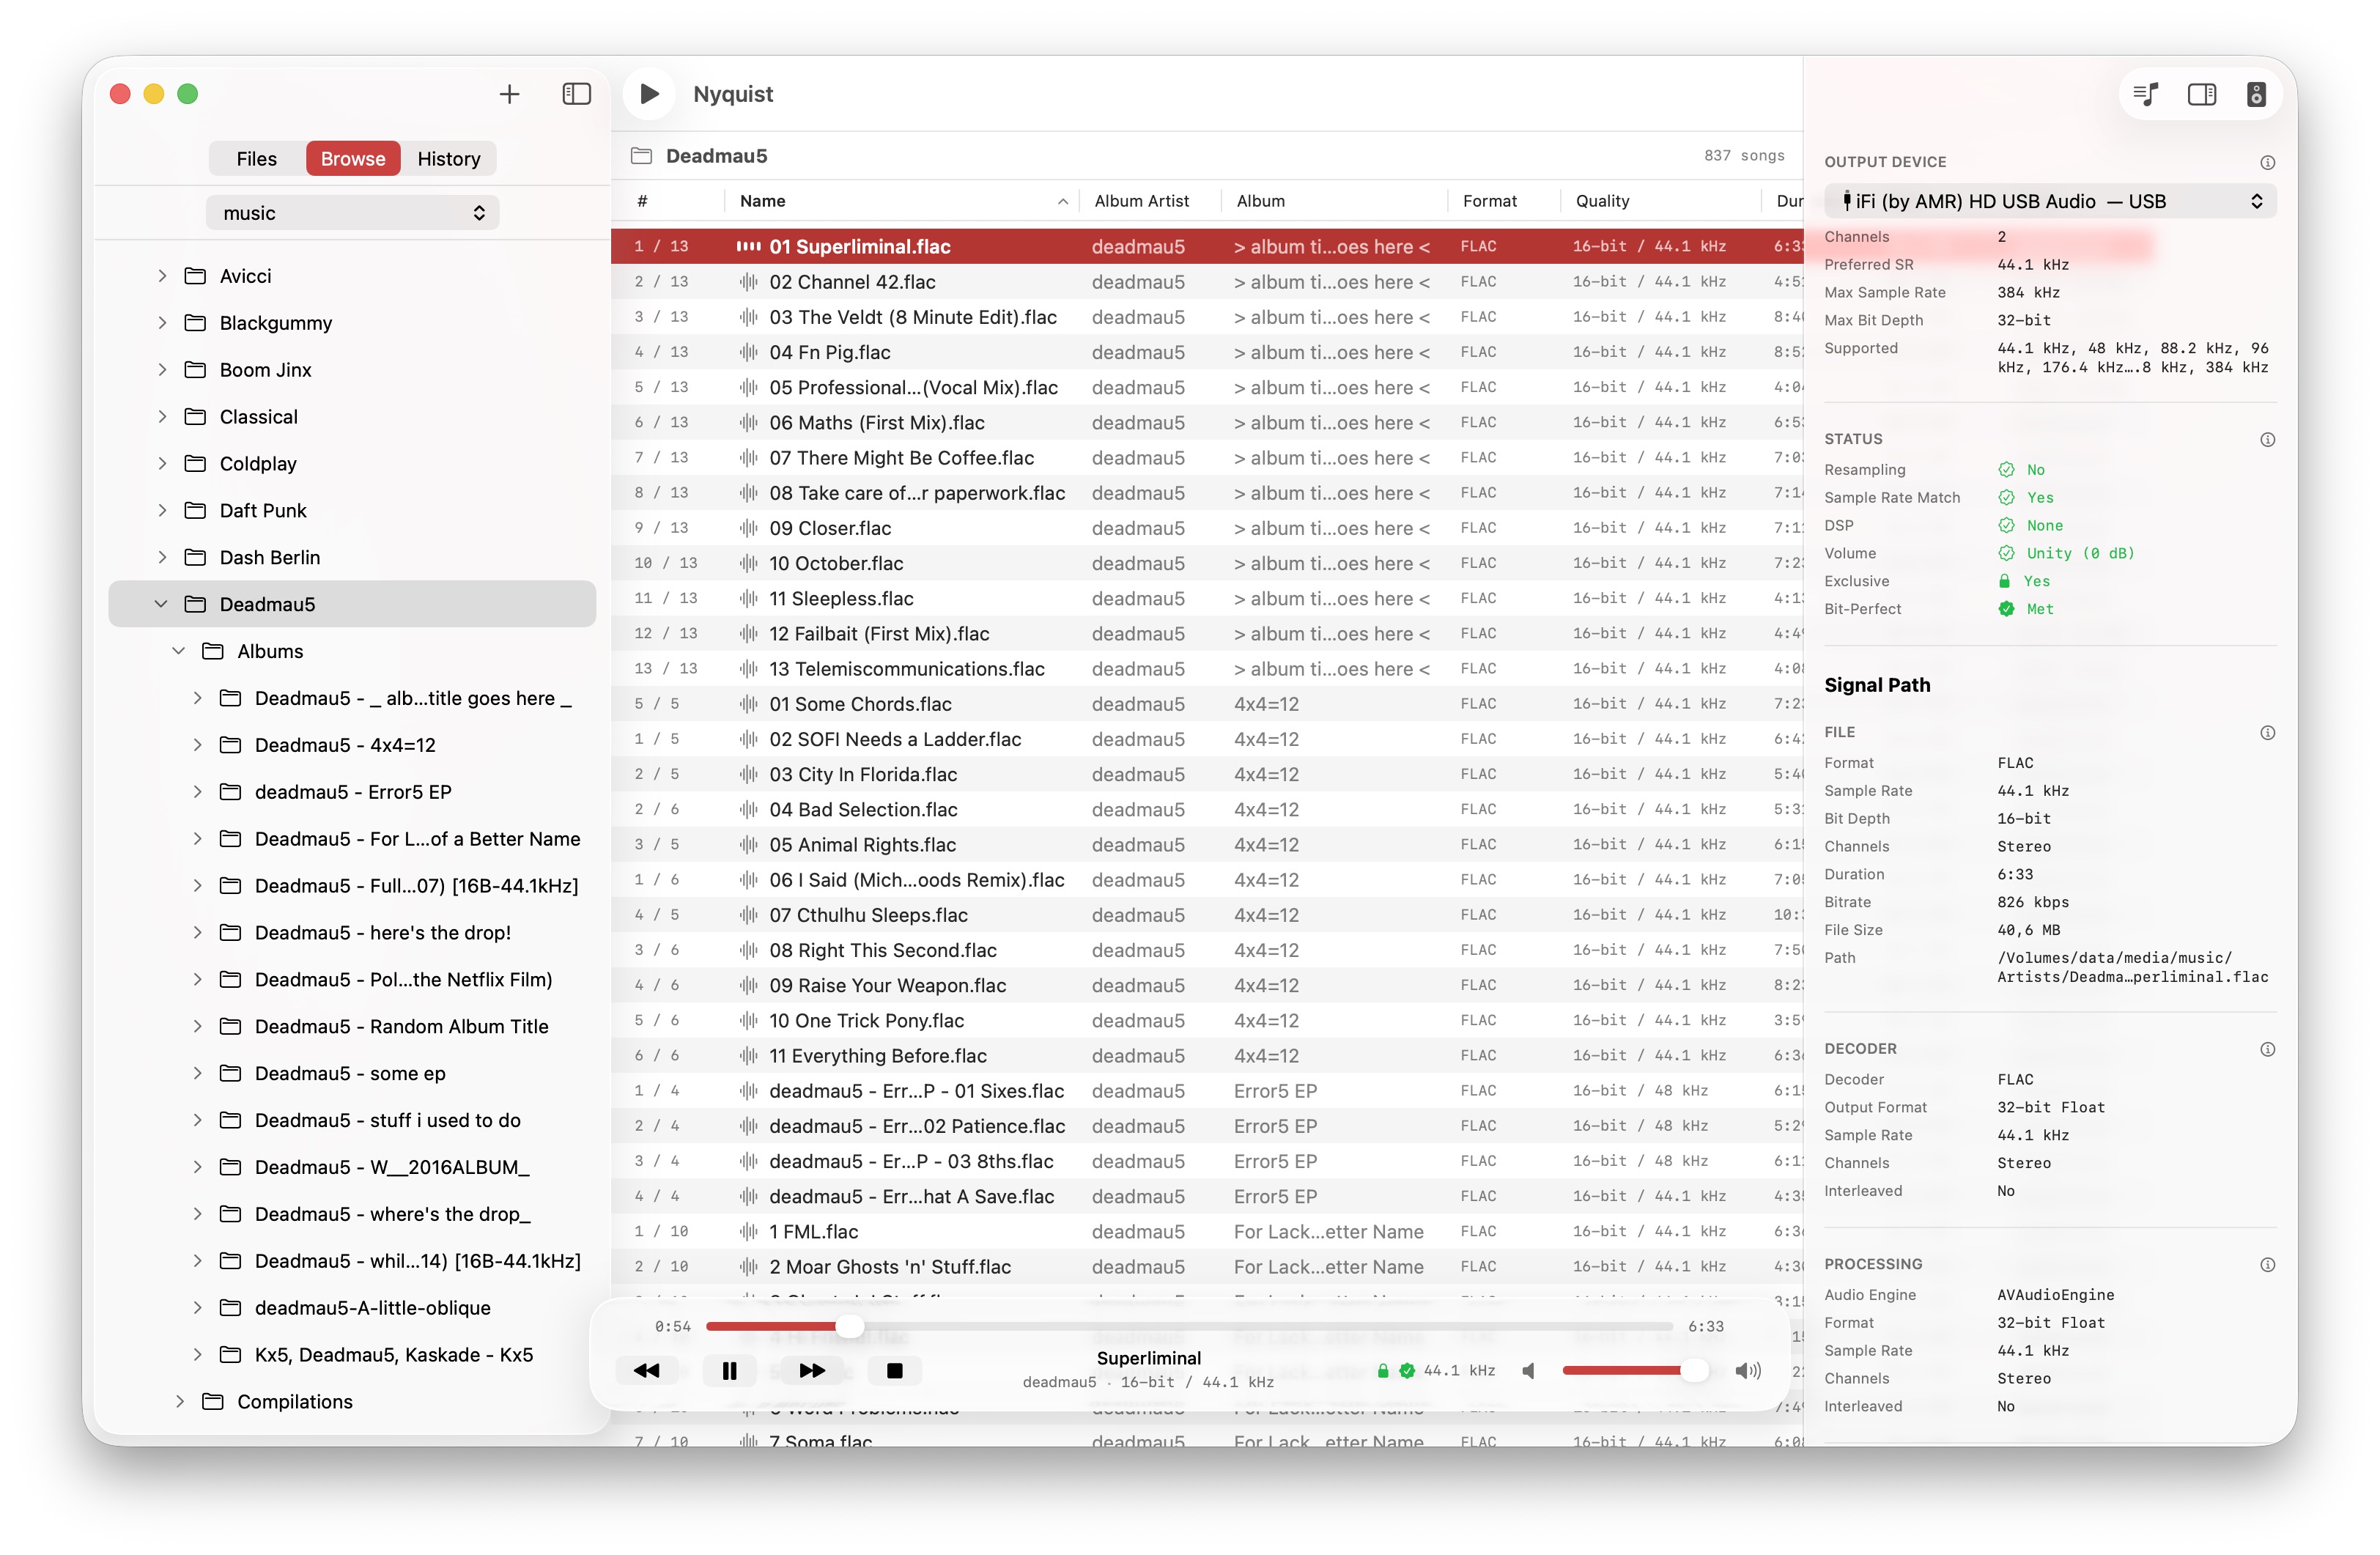Click the Processing section info icon
Image resolution: width=2380 pixels, height=1555 pixels.
point(2268,1264)
